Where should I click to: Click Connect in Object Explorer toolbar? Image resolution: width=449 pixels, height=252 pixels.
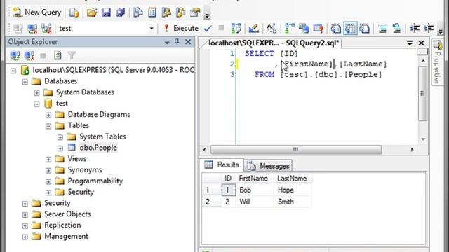15,55
